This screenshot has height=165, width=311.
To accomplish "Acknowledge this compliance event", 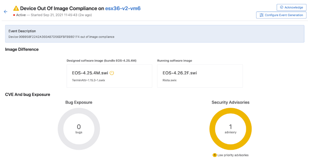I will 291,7.
